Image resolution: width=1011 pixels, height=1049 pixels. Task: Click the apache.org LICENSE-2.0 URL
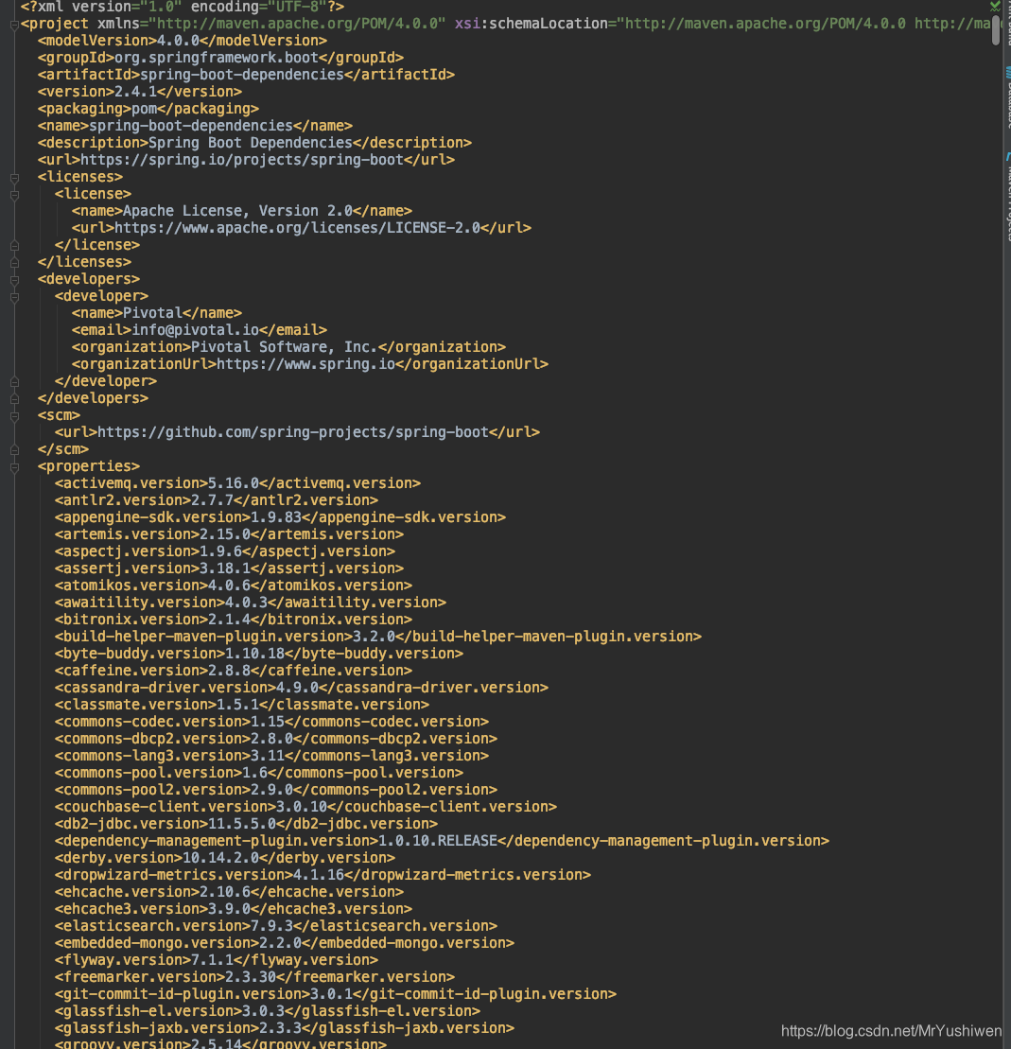[298, 228]
